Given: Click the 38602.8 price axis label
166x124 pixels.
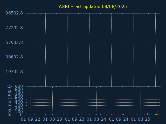Looking at the screenshot, I should click(x=14, y=57).
